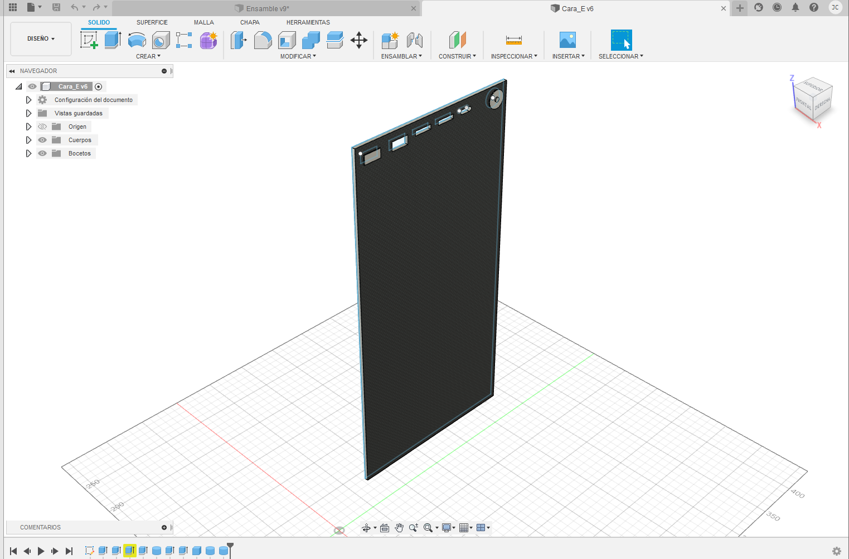Select the Shell tool icon

click(x=287, y=40)
